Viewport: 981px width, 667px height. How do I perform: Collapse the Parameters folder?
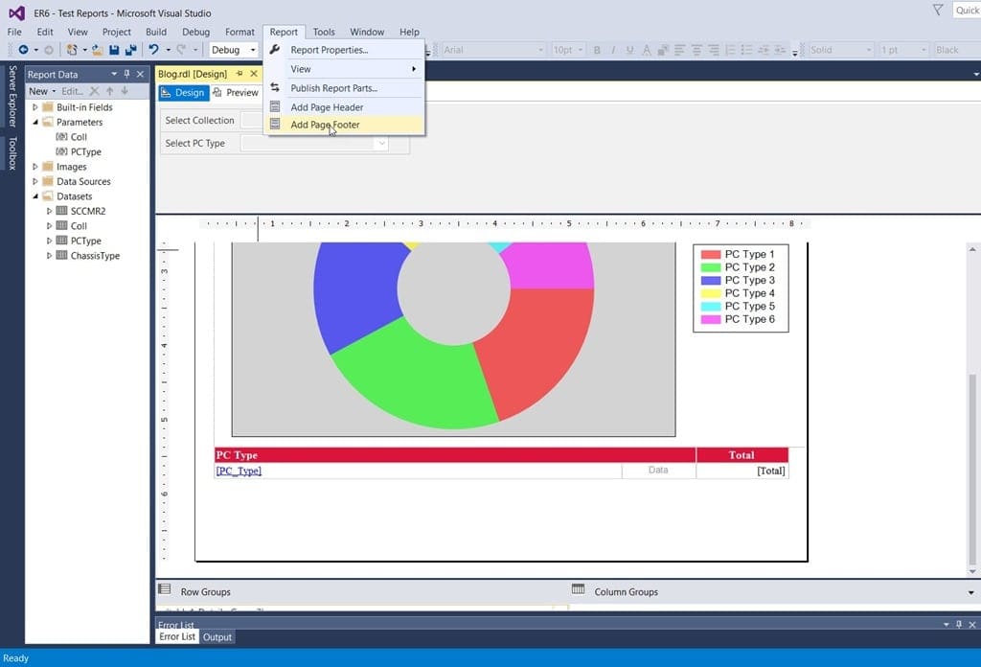pos(35,122)
